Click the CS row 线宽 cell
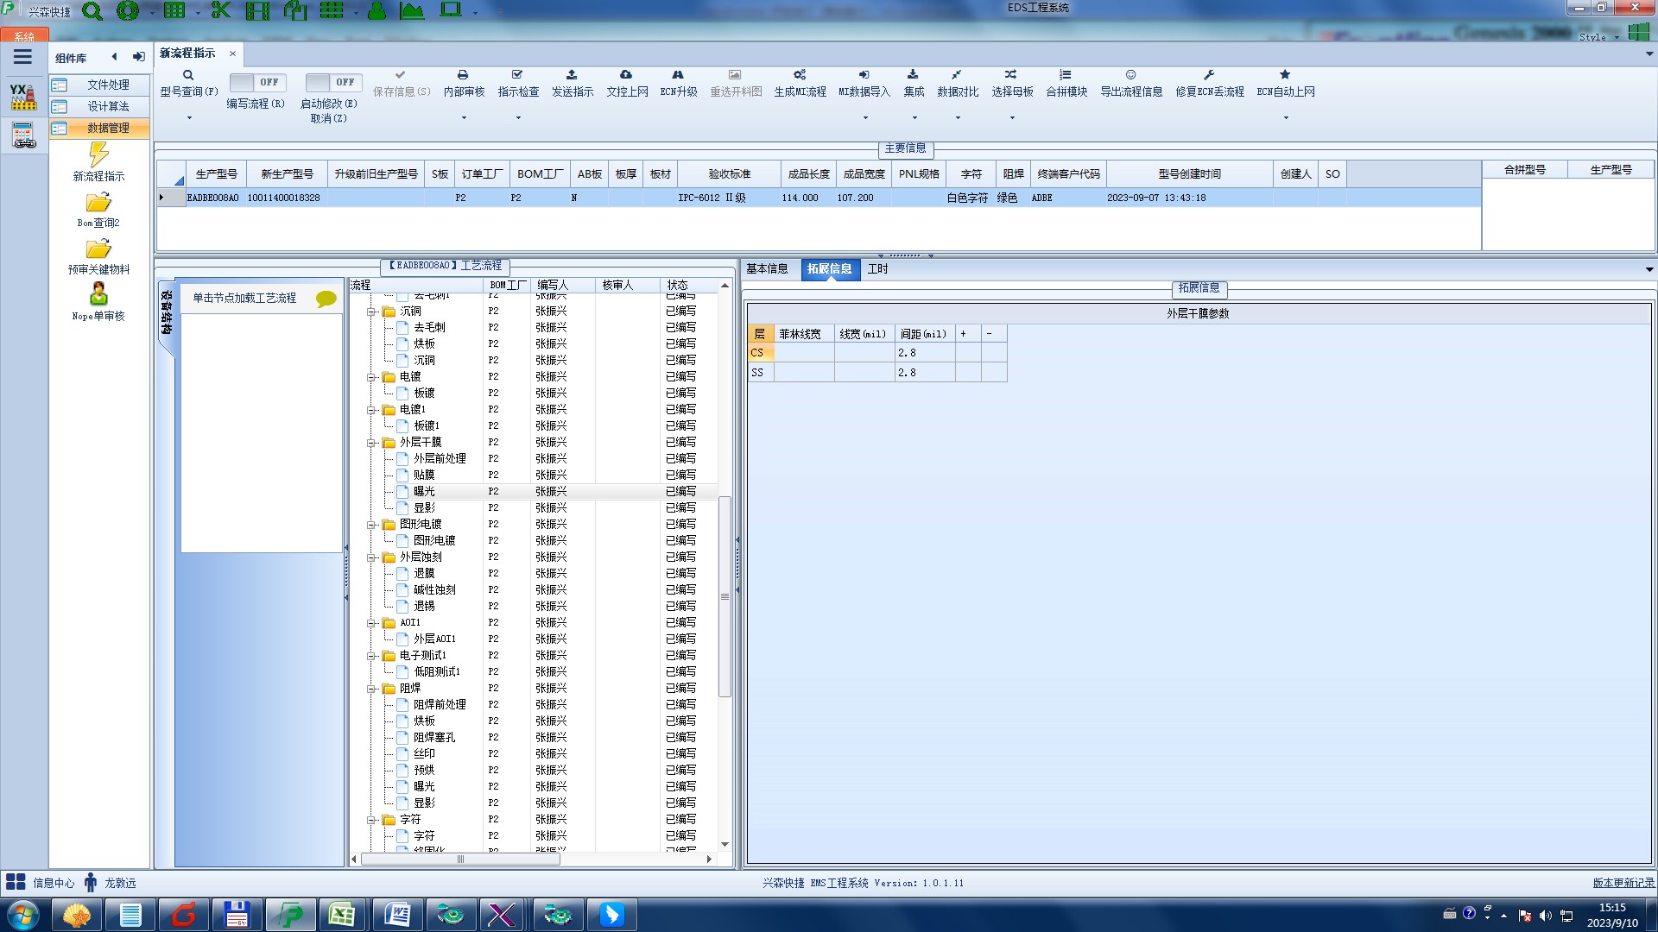Image resolution: width=1658 pixels, height=932 pixels. click(864, 353)
